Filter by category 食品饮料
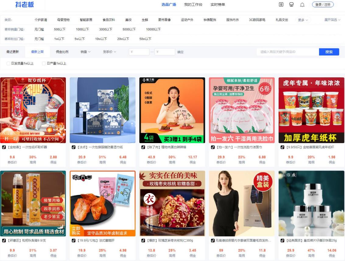 (x=109, y=20)
